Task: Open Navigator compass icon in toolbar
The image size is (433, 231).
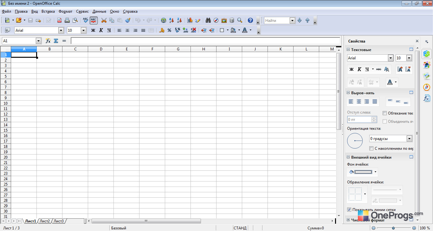Action: tap(216, 20)
